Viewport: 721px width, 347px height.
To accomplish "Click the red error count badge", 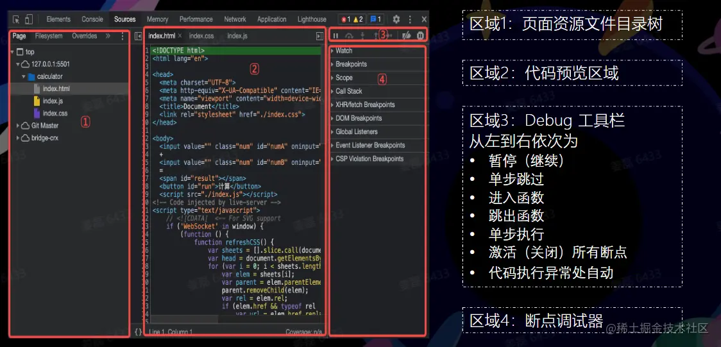I will click(x=346, y=19).
